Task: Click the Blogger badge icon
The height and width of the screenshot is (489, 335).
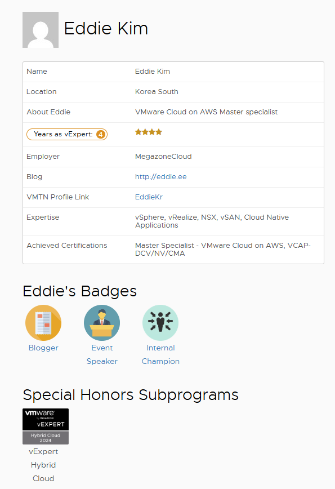Action: 43,323
